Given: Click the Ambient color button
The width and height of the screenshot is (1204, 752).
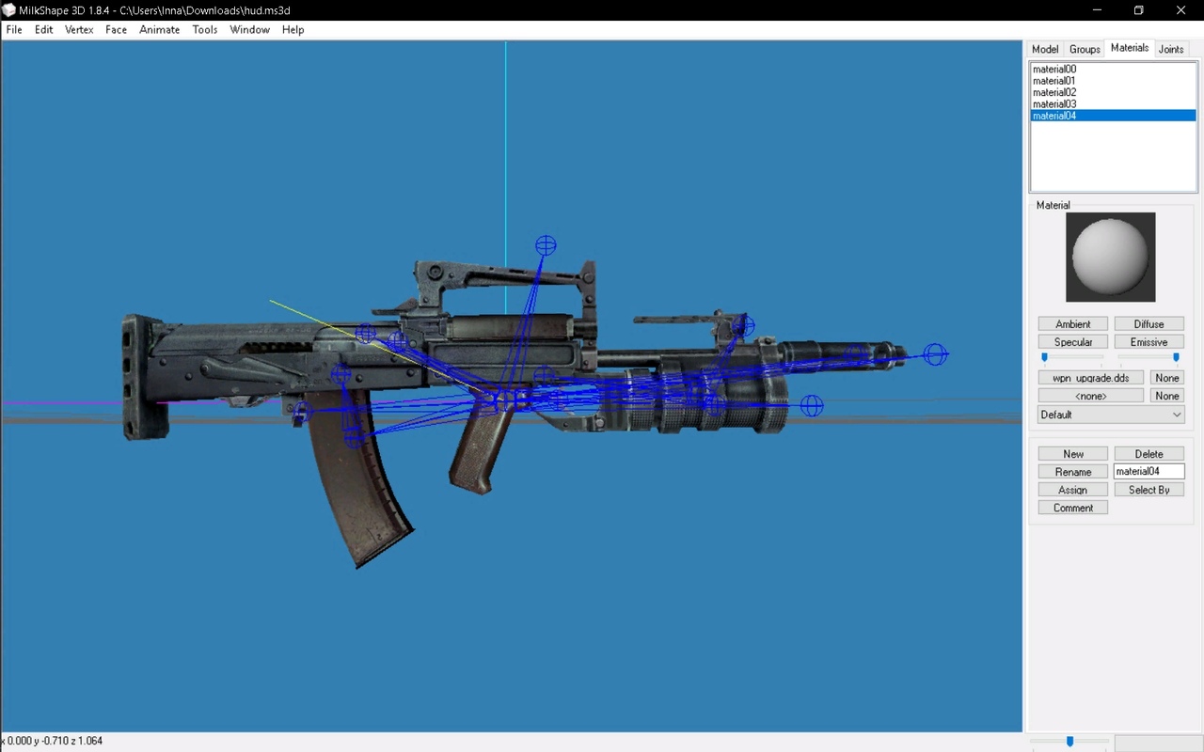Looking at the screenshot, I should (x=1072, y=324).
